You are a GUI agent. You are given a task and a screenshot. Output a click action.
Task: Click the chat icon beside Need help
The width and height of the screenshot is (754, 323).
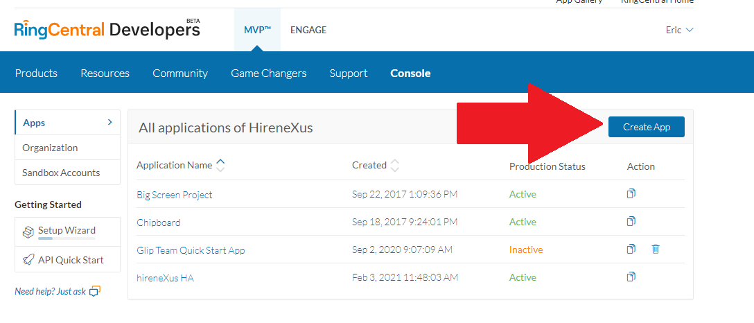[x=95, y=291]
